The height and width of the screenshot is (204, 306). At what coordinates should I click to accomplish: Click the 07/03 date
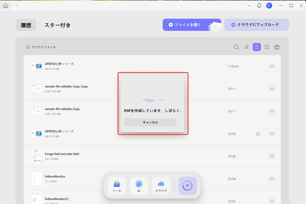(232, 201)
